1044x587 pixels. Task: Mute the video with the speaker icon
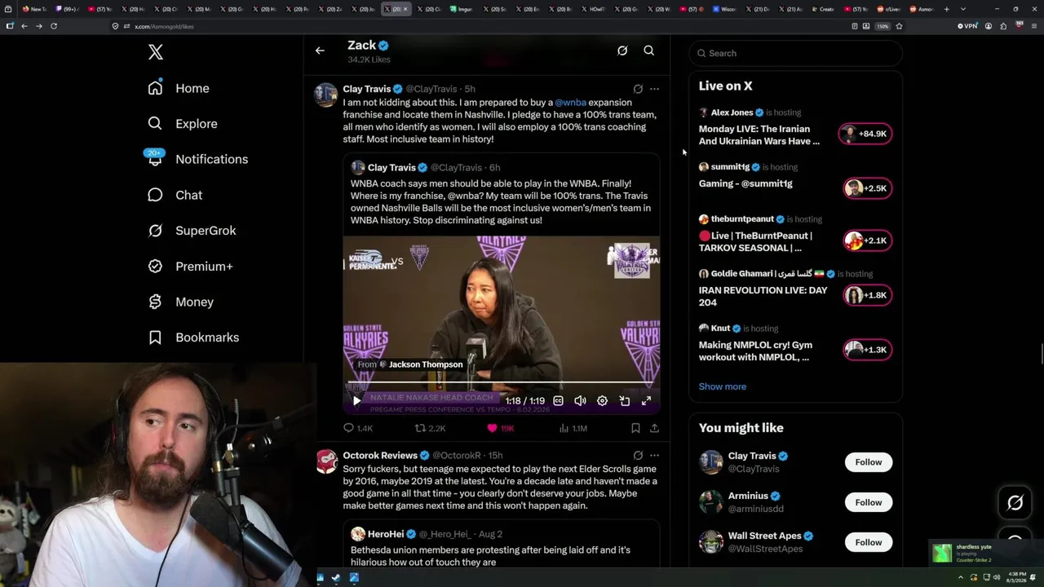click(x=580, y=401)
